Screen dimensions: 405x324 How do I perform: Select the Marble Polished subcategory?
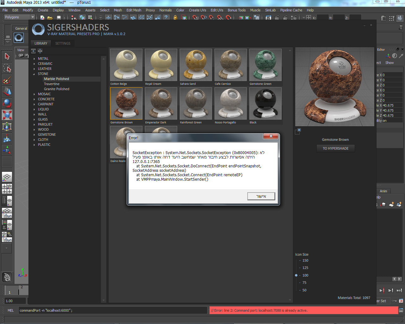(56, 79)
